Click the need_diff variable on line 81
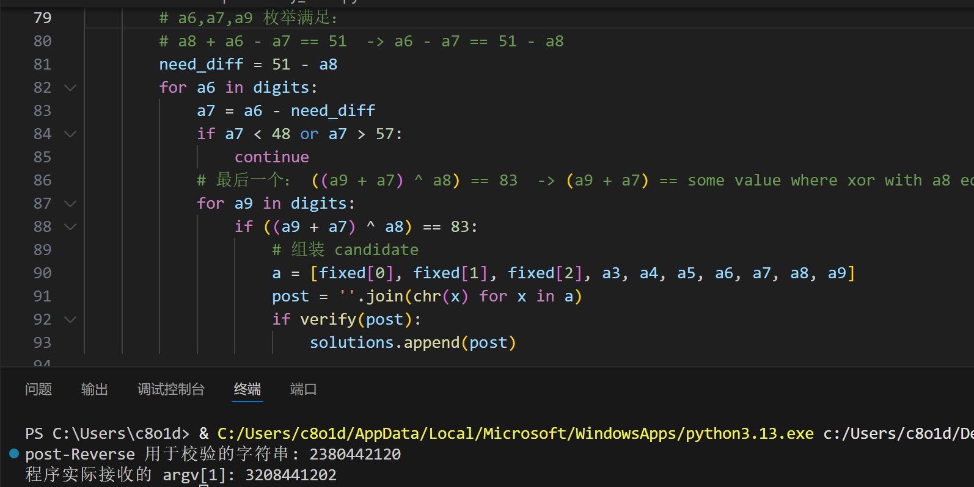Viewport: 974px width, 487px height. [201, 65]
